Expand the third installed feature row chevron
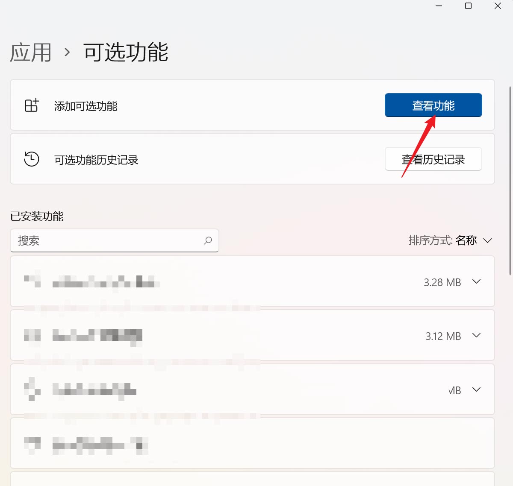Viewport: 513px width, 486px height. pos(476,389)
